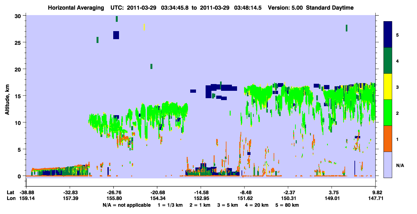This screenshot has height=214, width=417.
Task: Click the colorbar label '3'
Action: tap(397, 87)
